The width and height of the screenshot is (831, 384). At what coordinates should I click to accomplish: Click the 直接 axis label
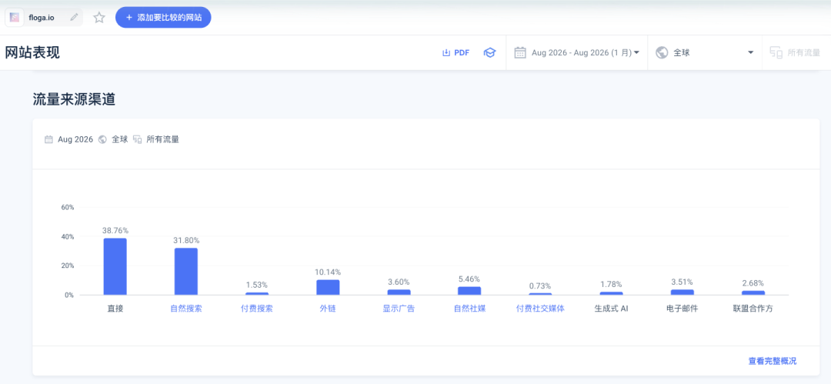tap(115, 309)
